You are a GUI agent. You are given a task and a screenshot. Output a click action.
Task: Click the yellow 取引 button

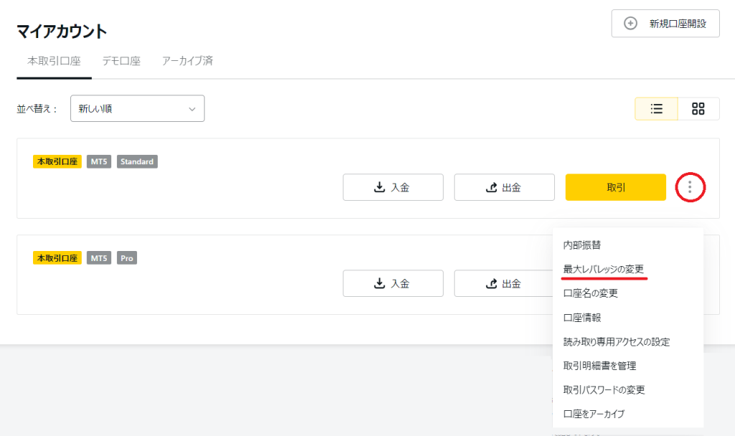pos(616,188)
